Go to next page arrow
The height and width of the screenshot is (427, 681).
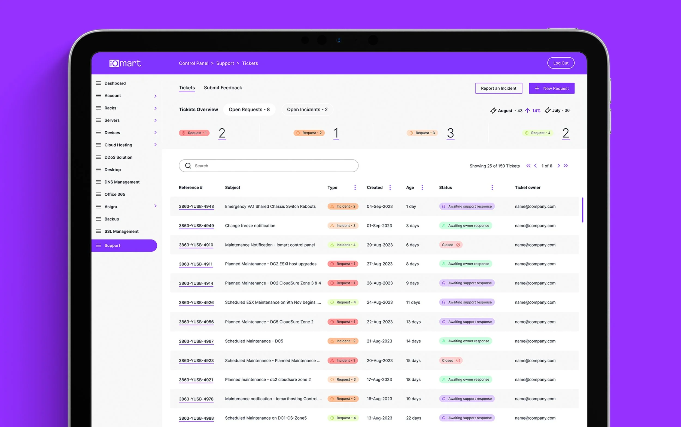click(x=558, y=166)
